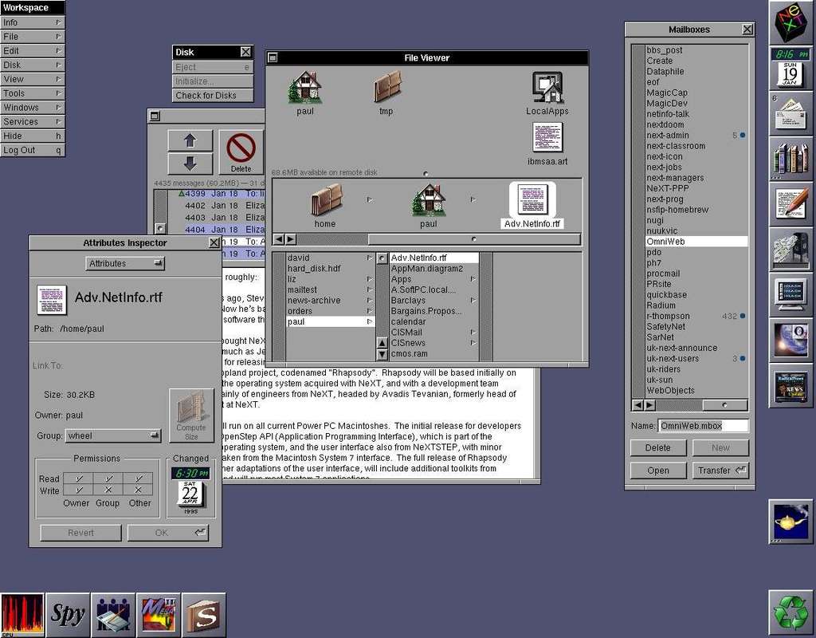The height and width of the screenshot is (638, 816).
Task: Disable Read permission for Other
Action: tap(139, 478)
